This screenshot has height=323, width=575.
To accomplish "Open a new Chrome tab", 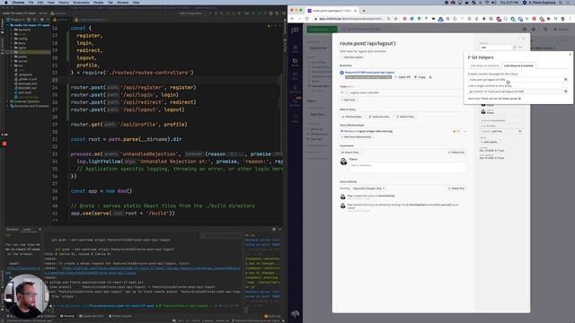I will (363, 11).
